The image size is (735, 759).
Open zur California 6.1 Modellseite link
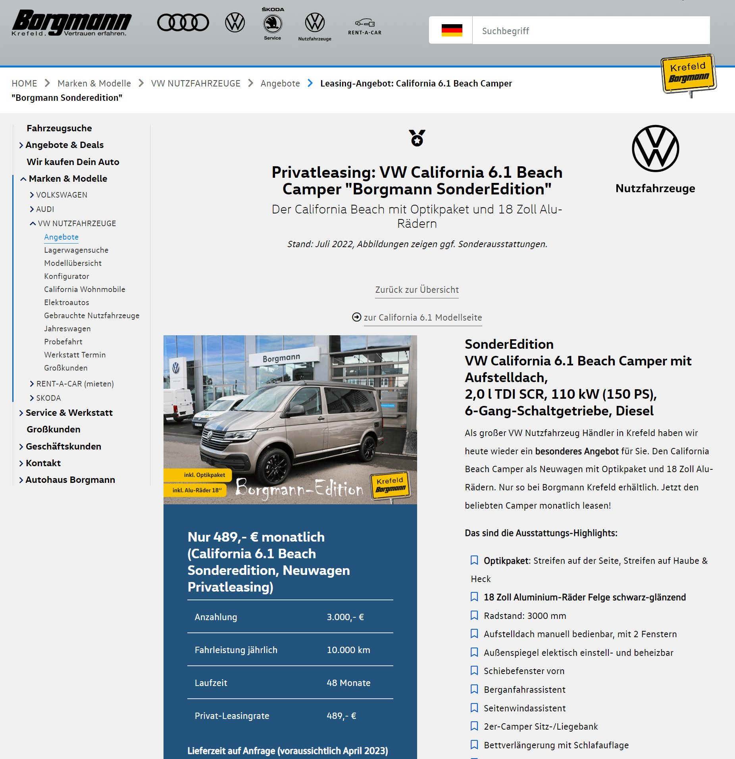(x=423, y=317)
